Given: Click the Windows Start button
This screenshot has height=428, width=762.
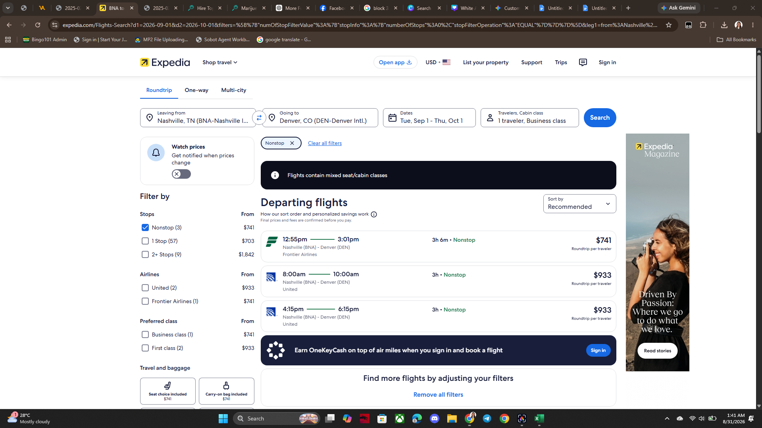Looking at the screenshot, I should [223, 418].
